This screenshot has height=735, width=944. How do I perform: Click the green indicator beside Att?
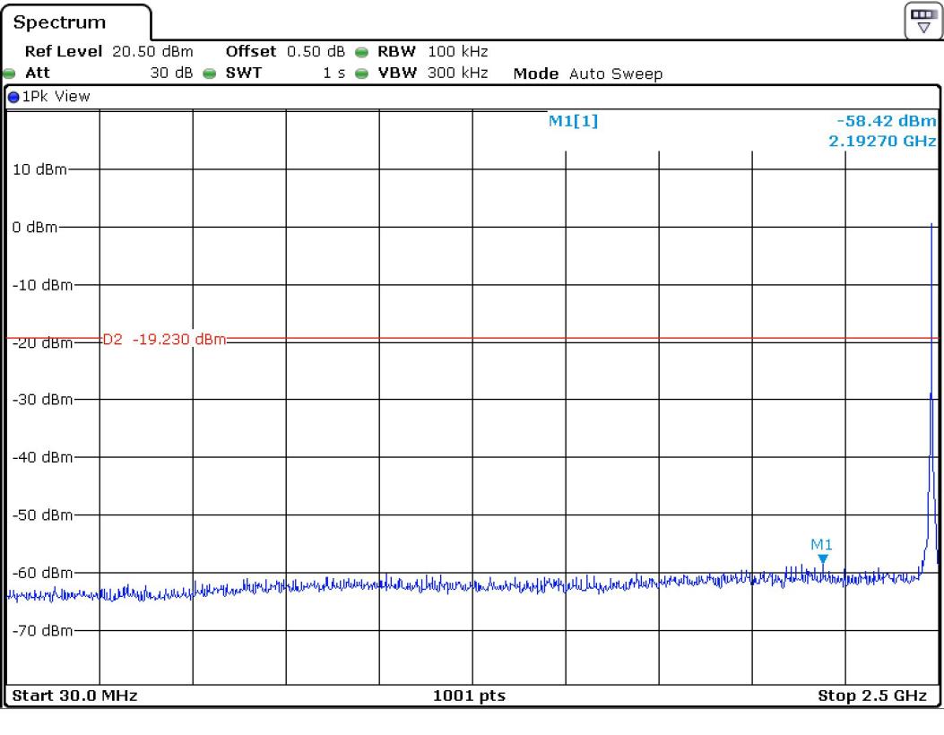pyautogui.click(x=9, y=73)
